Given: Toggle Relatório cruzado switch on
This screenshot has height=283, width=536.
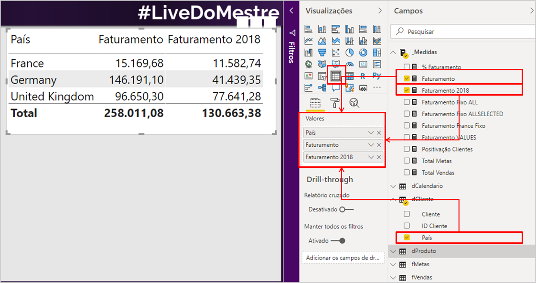Looking at the screenshot, I should tap(347, 209).
